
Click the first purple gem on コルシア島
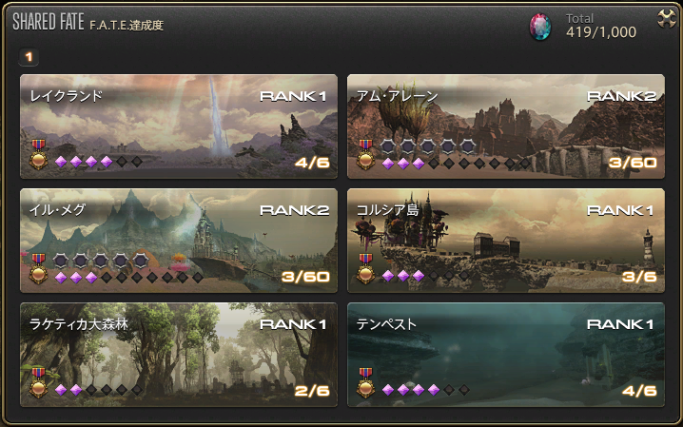pyautogui.click(x=388, y=276)
